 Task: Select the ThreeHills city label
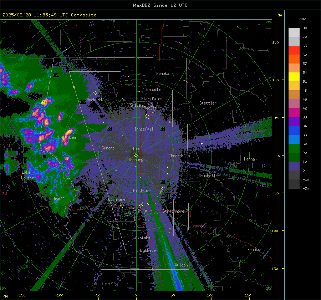tap(179, 156)
